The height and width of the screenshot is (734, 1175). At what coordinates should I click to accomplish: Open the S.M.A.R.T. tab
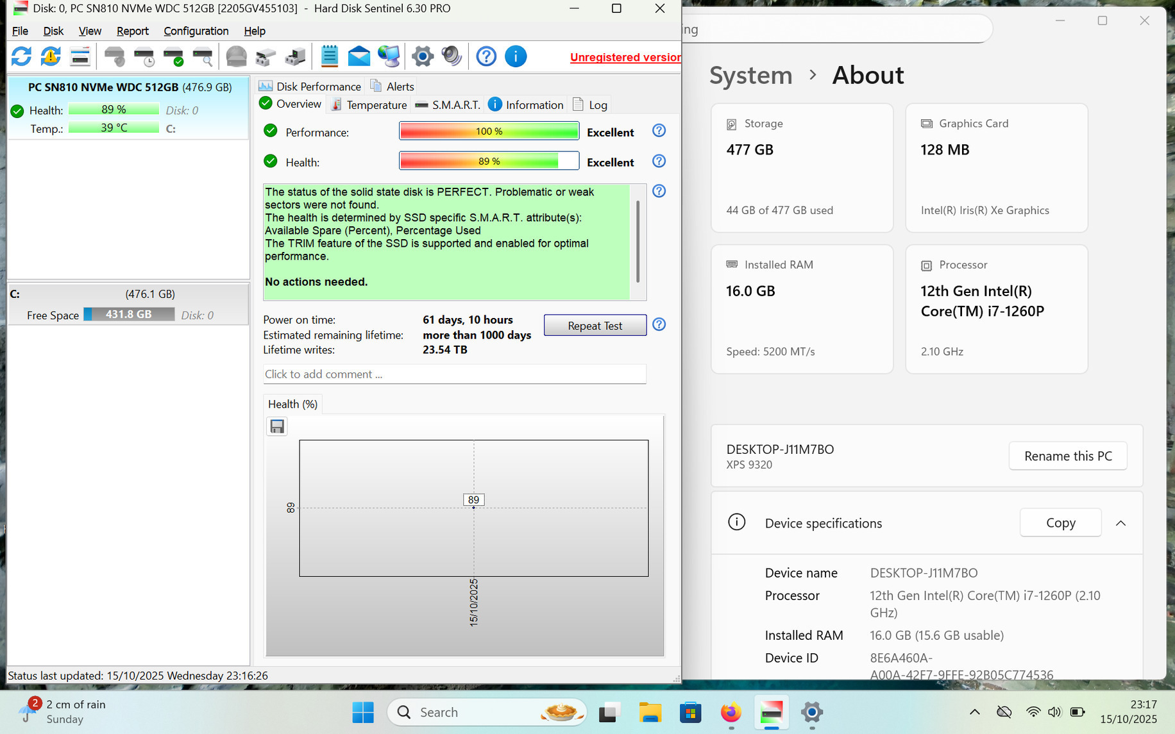coord(448,104)
